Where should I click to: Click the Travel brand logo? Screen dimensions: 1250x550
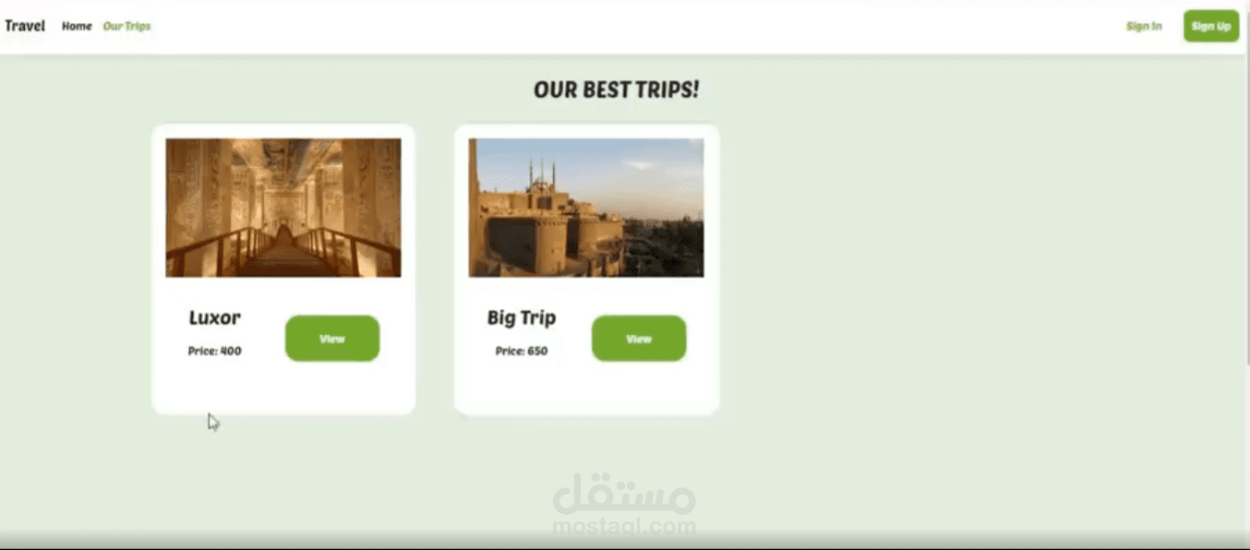[x=25, y=26]
